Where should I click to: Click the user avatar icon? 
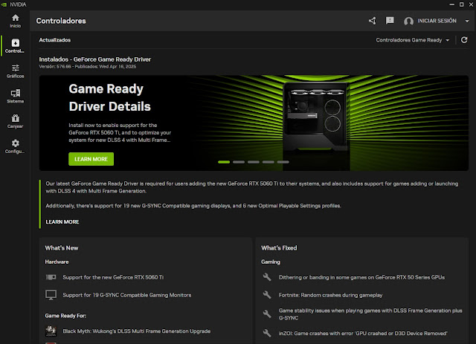tap(408, 21)
